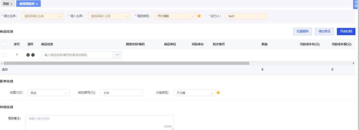The width and height of the screenshot is (359, 130).
Task: Open the 调入仓库 dropdown
Action: point(109,16)
